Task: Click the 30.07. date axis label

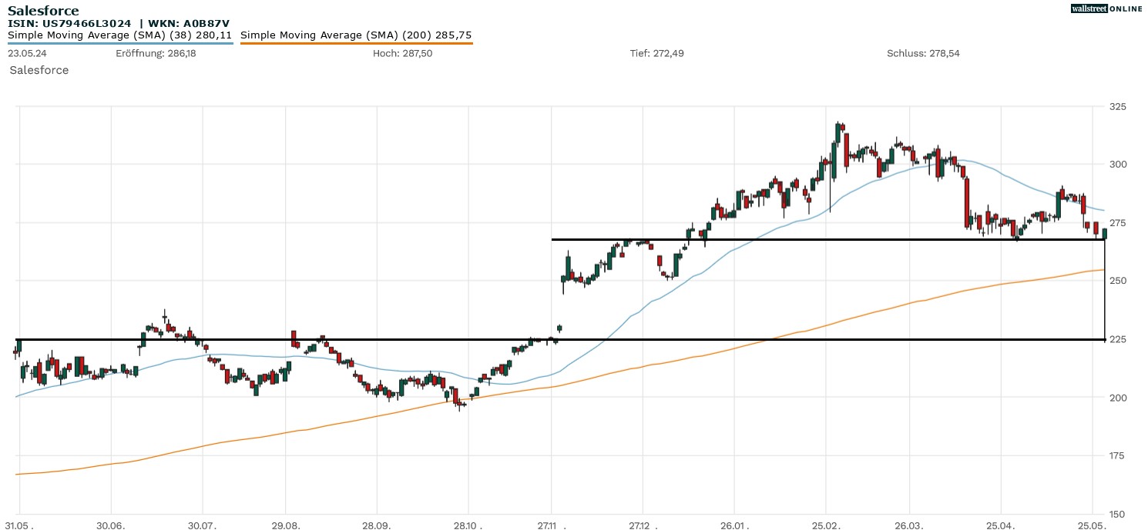Action: pos(203,525)
